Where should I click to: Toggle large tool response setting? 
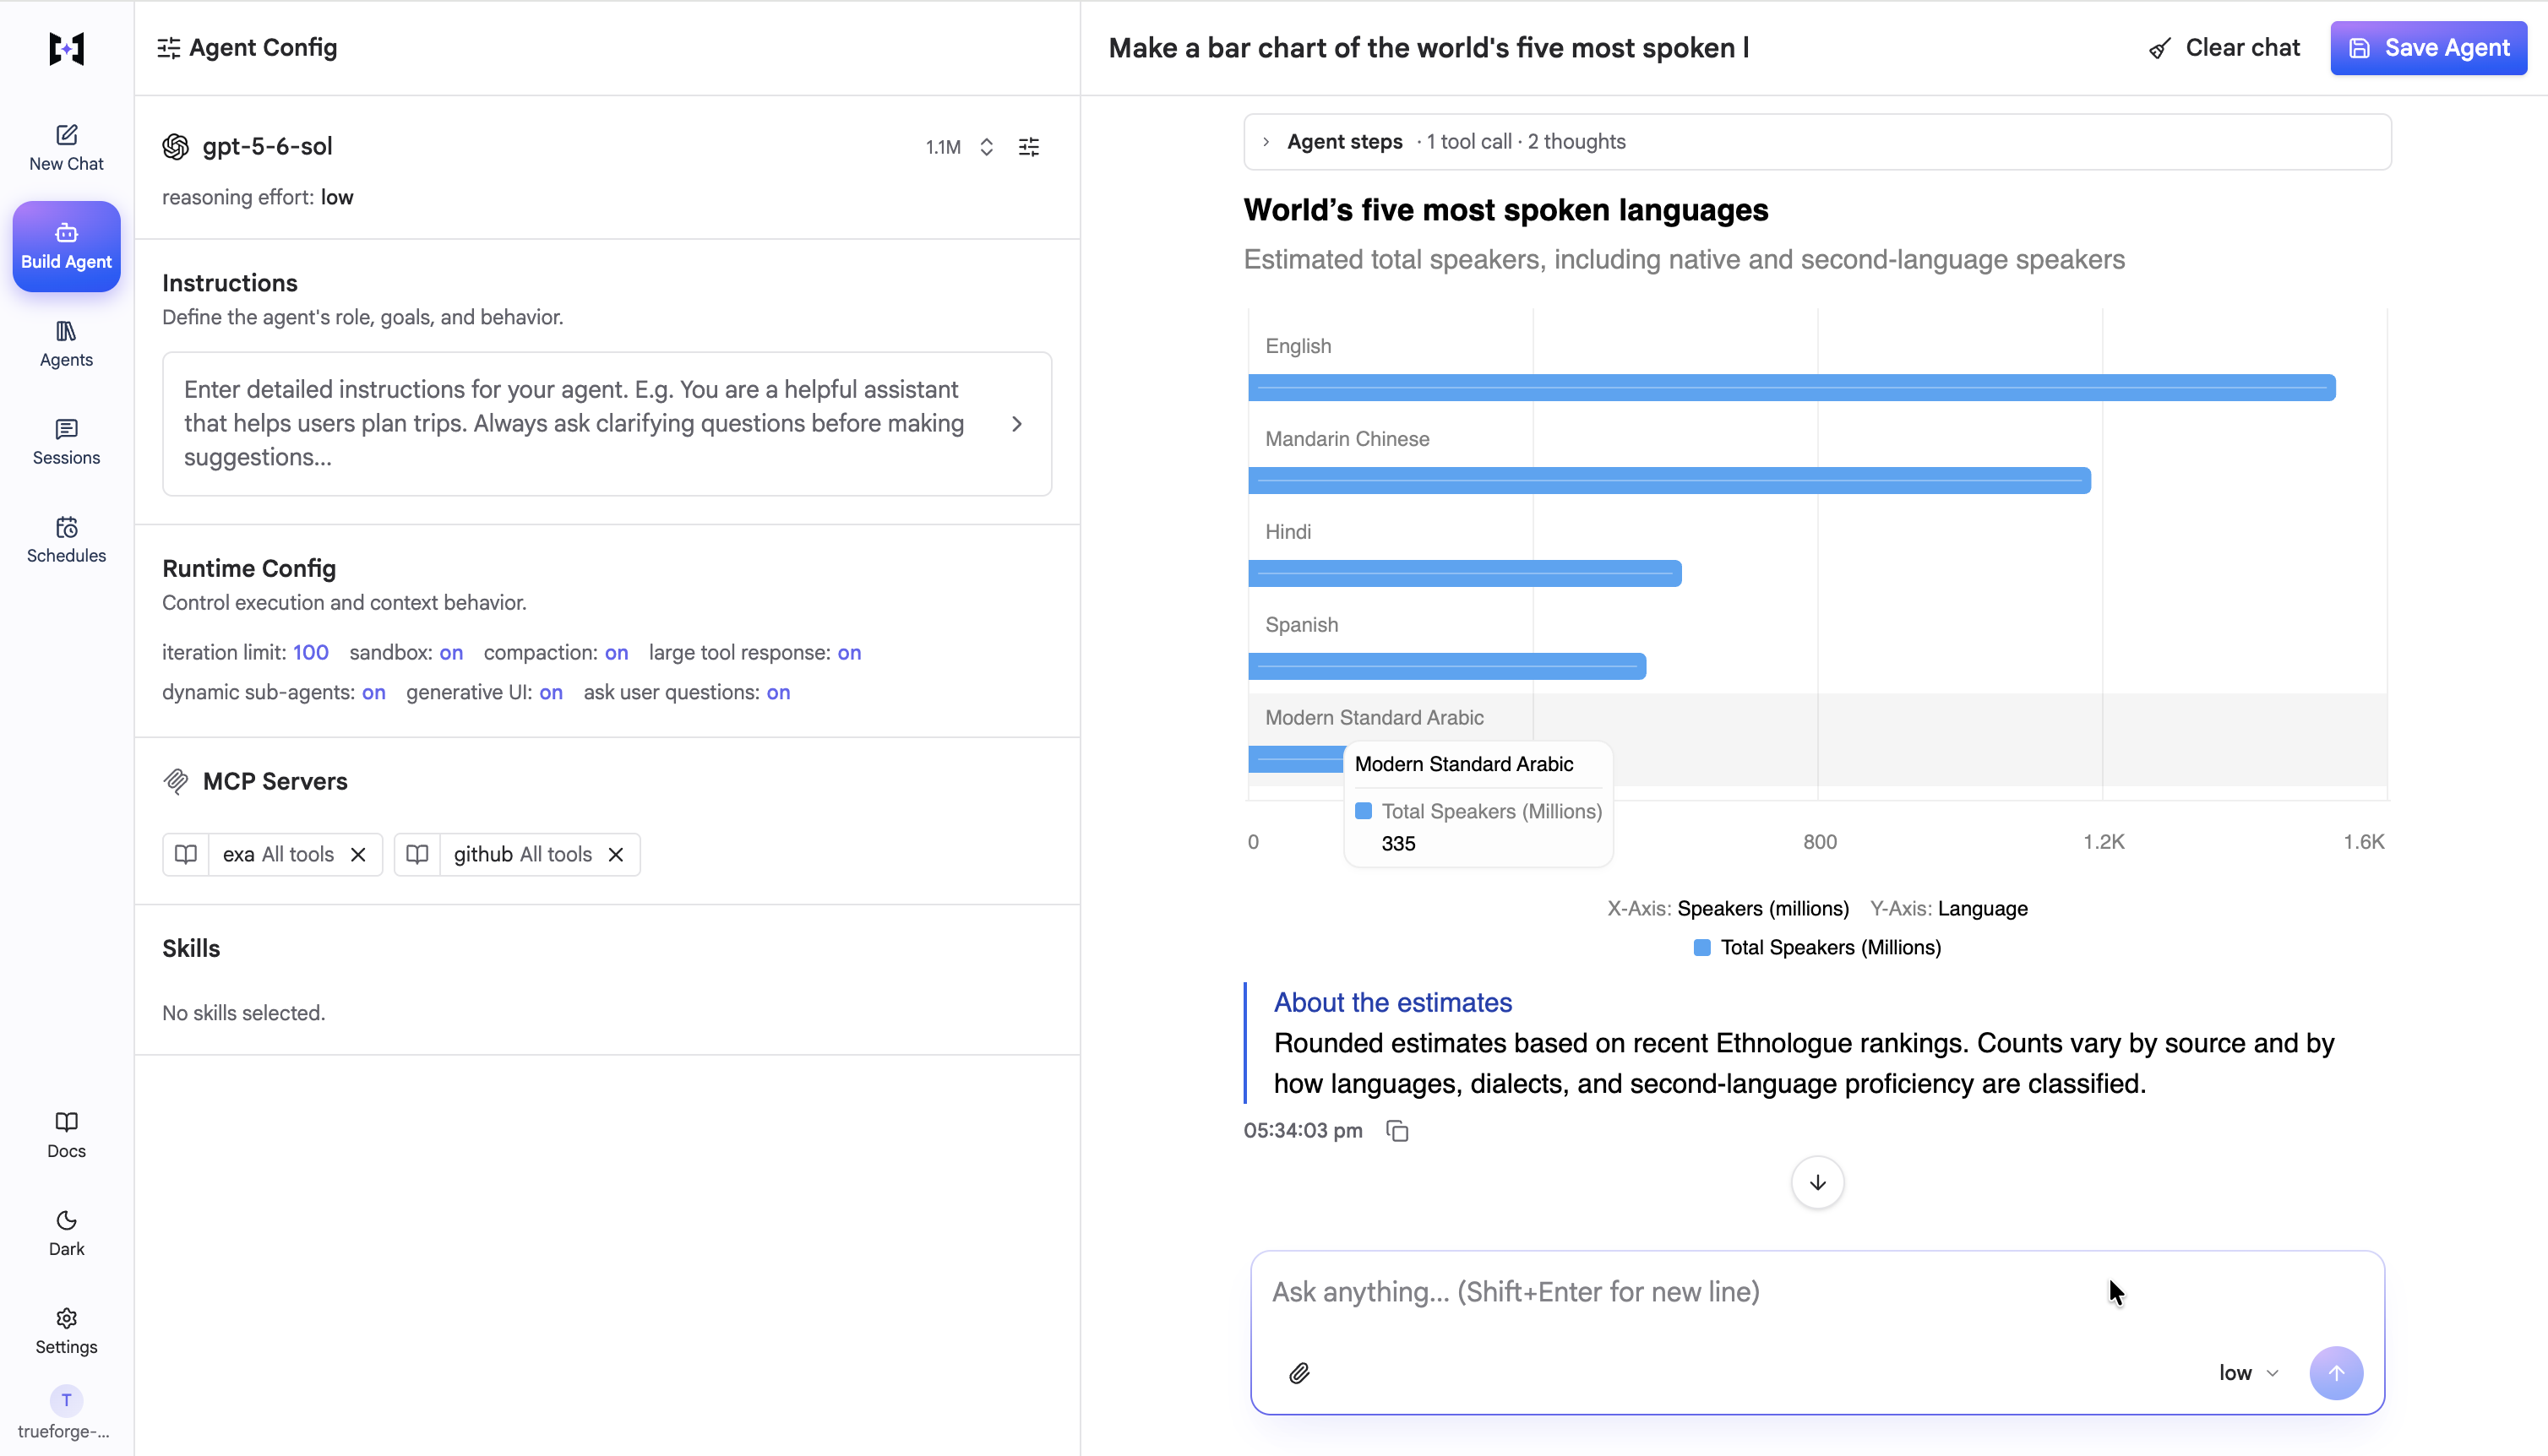pyautogui.click(x=849, y=652)
